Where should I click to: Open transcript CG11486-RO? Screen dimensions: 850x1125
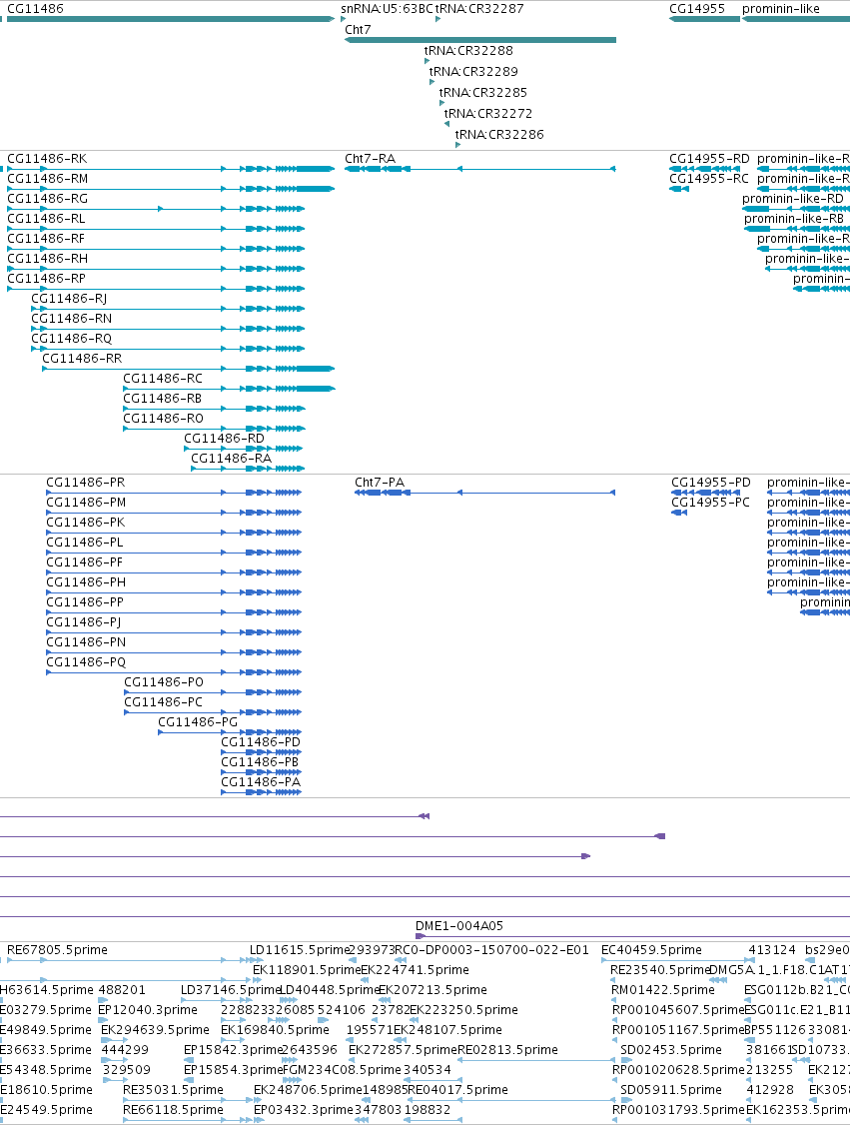coord(164,419)
